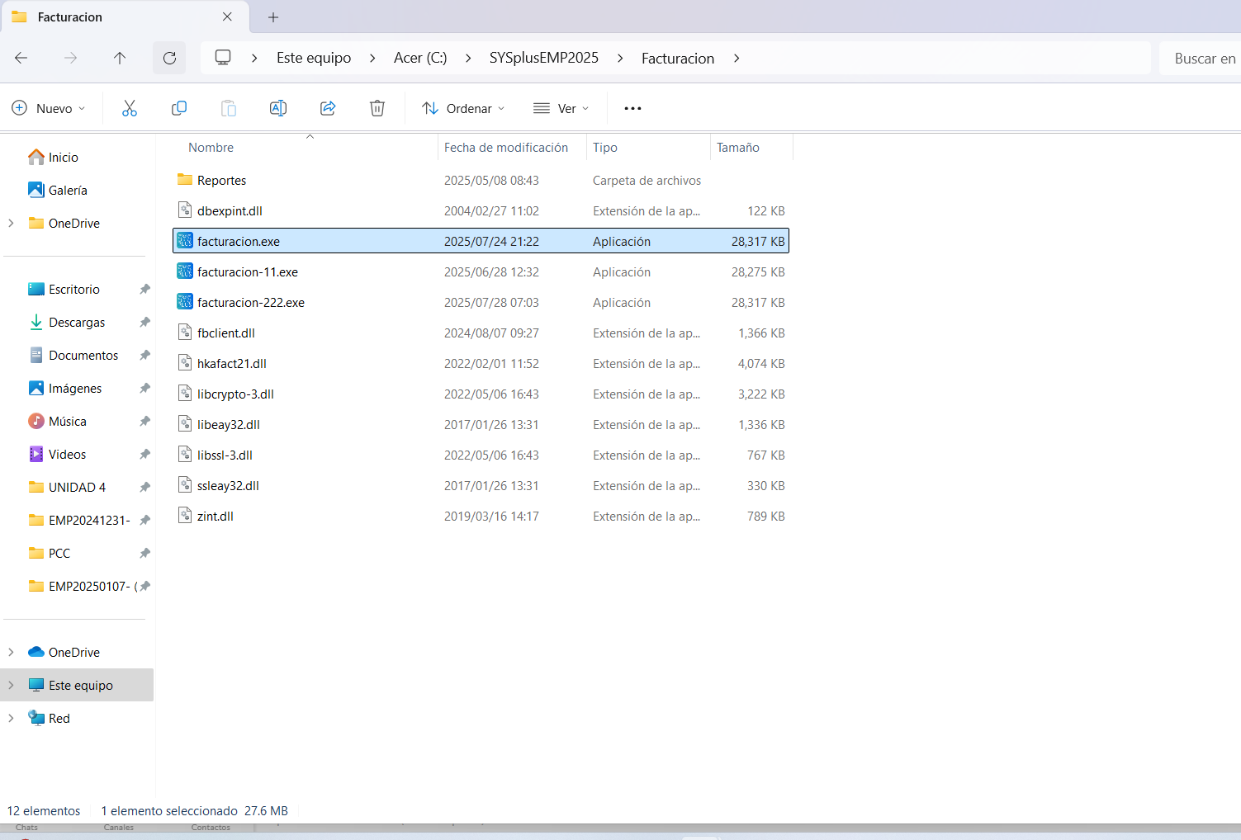The image size is (1241, 840).
Task: Go forward with the right arrow
Action: [71, 58]
